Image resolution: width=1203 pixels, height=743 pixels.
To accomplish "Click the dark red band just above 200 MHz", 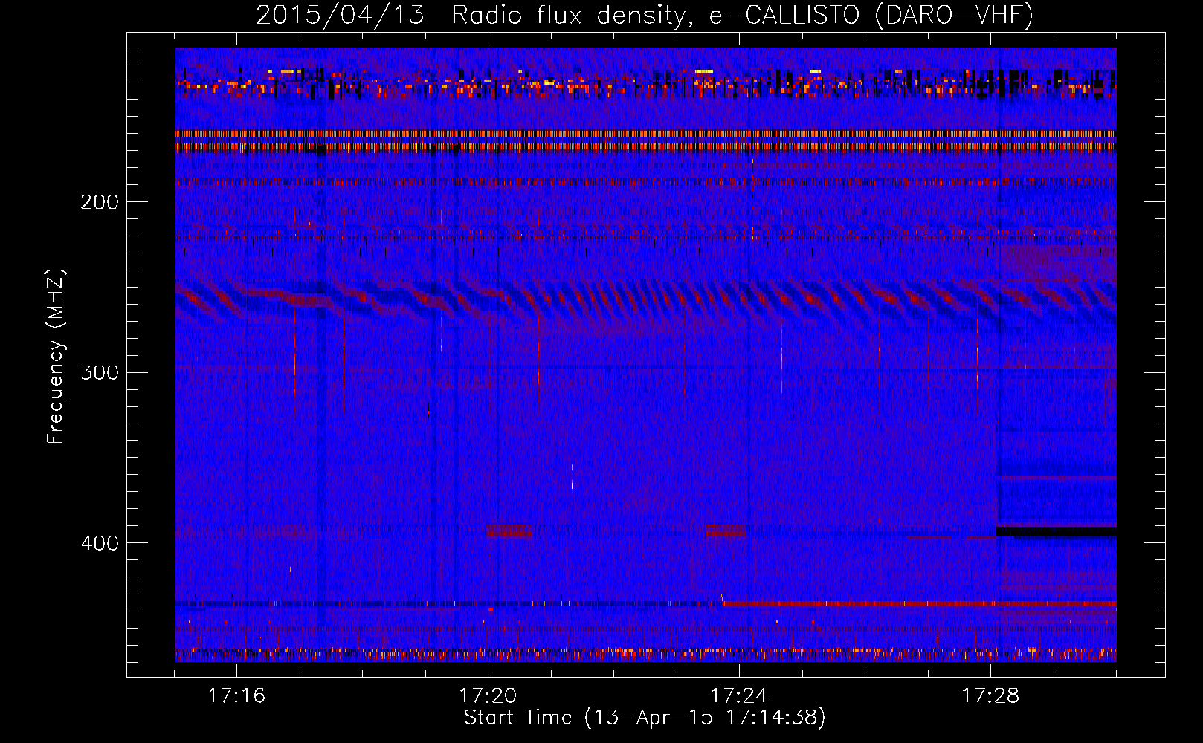I will (645, 181).
